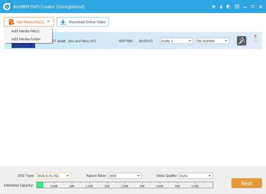Open the No Subtitle dropdown
Viewport: 266px width, 194px height.
(213, 41)
